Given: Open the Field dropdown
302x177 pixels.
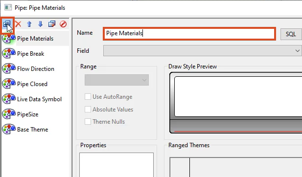Looking at the screenshot, I should click(x=203, y=51).
